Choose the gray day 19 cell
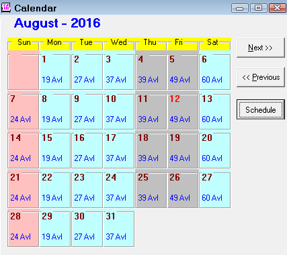287x255 pixels. [183, 150]
